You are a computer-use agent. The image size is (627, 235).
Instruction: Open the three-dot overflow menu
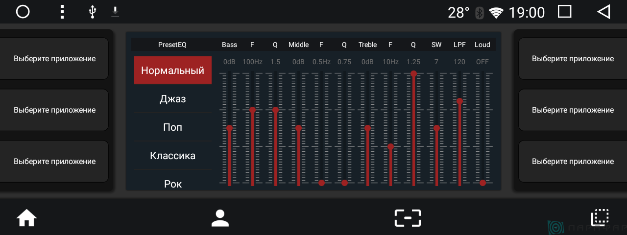(x=62, y=12)
